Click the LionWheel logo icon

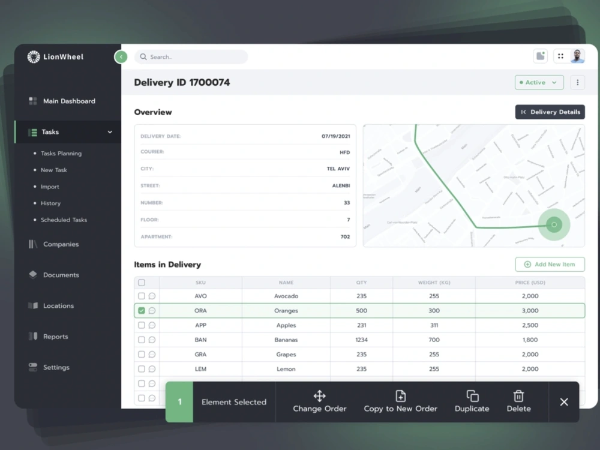point(34,57)
